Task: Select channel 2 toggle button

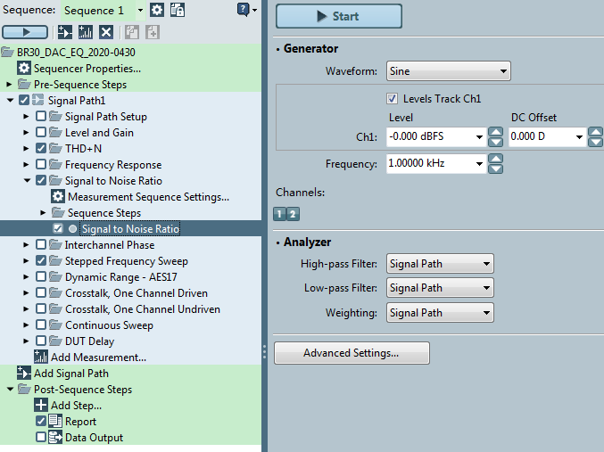Action: point(293,214)
